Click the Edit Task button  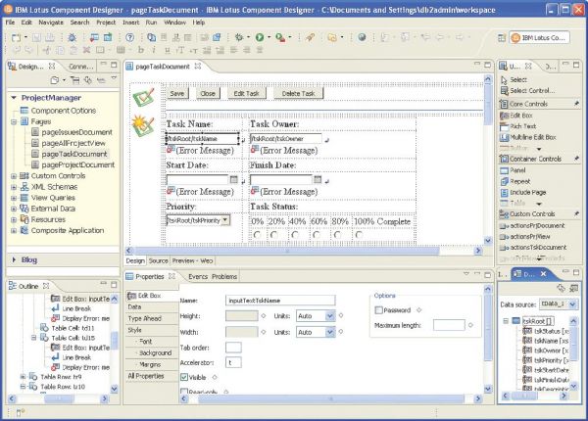[x=246, y=93]
